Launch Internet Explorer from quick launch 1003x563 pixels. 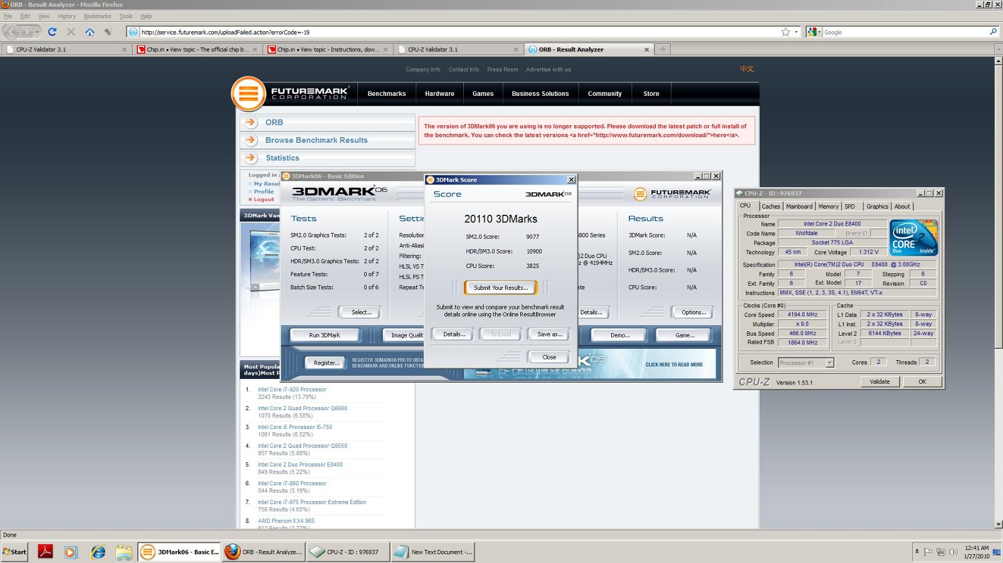tap(98, 552)
